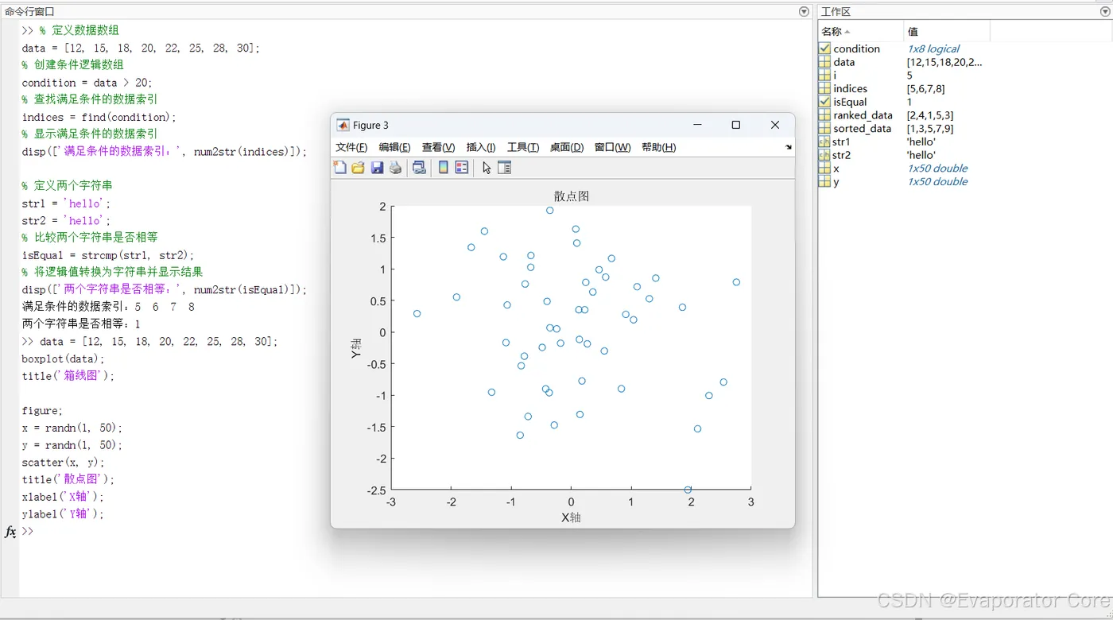This screenshot has height=620, width=1113.
Task: Click the 'condition = data > 20;' line
Action: pos(87,83)
